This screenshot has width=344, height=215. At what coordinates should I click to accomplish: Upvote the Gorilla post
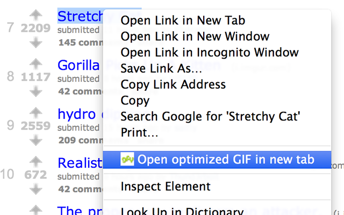[36, 64]
